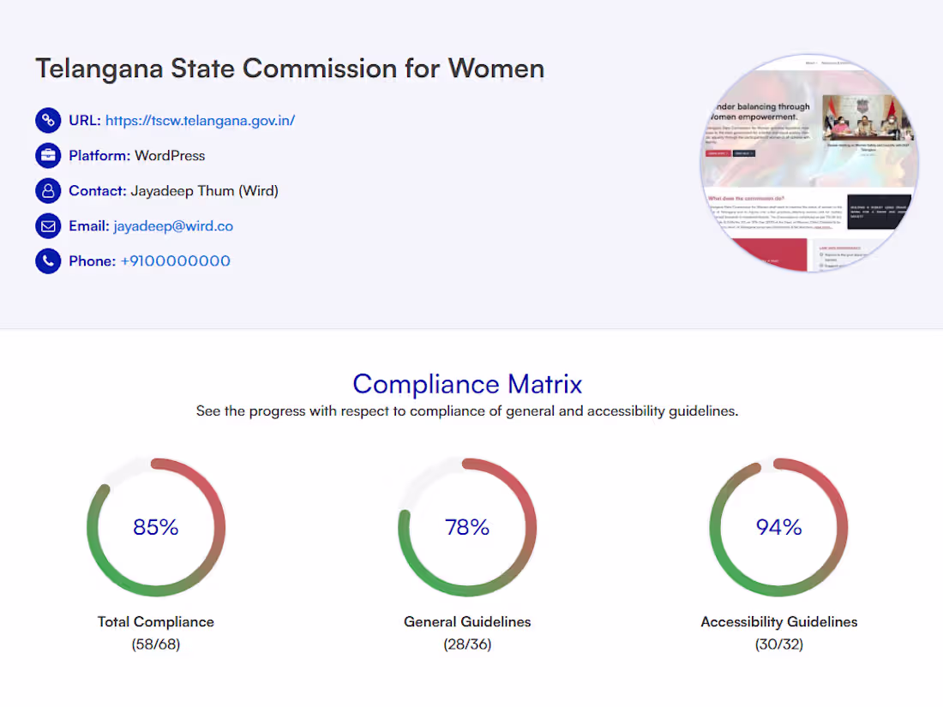Click the briefcase Platform icon
943x707 pixels.
(x=48, y=155)
